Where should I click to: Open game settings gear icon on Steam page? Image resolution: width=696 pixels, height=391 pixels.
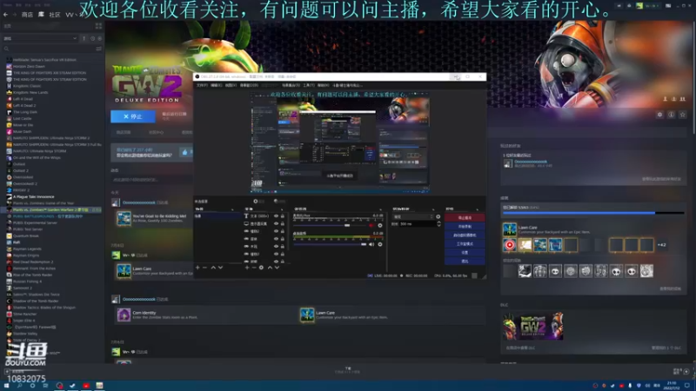pos(659,115)
